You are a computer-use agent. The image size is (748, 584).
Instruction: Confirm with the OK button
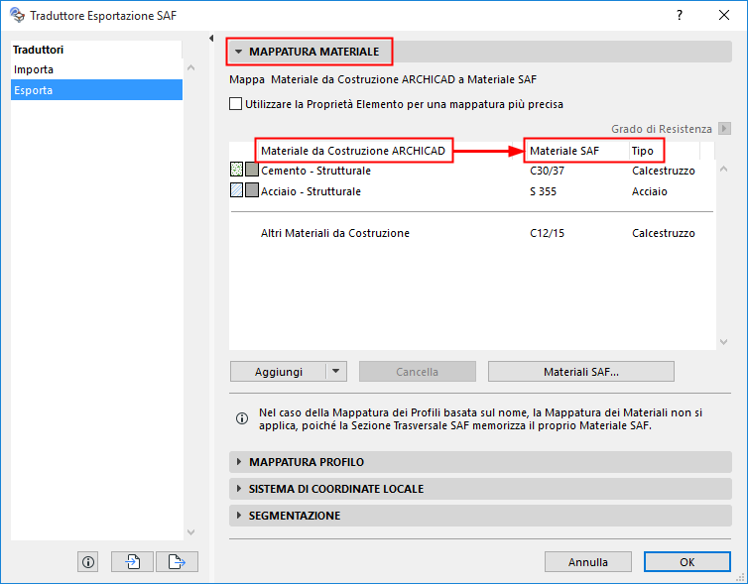(x=686, y=562)
